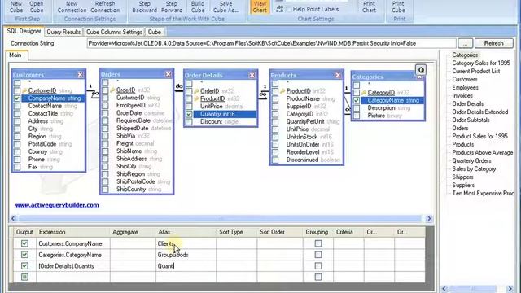Click the Print Cube button

[x=398, y=7]
